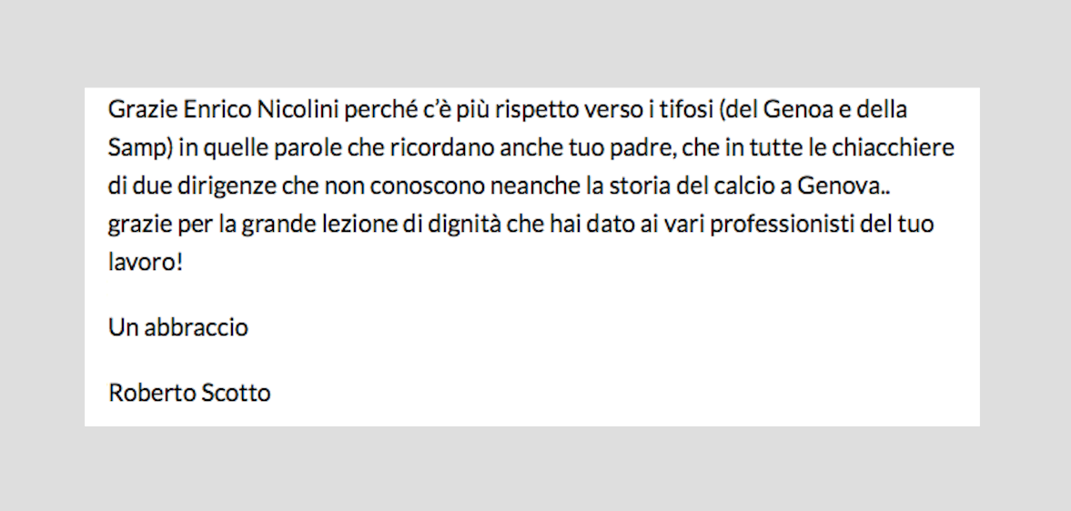Click the word "Genova" ending the sentence
This screenshot has height=511, width=1071.
835,186
